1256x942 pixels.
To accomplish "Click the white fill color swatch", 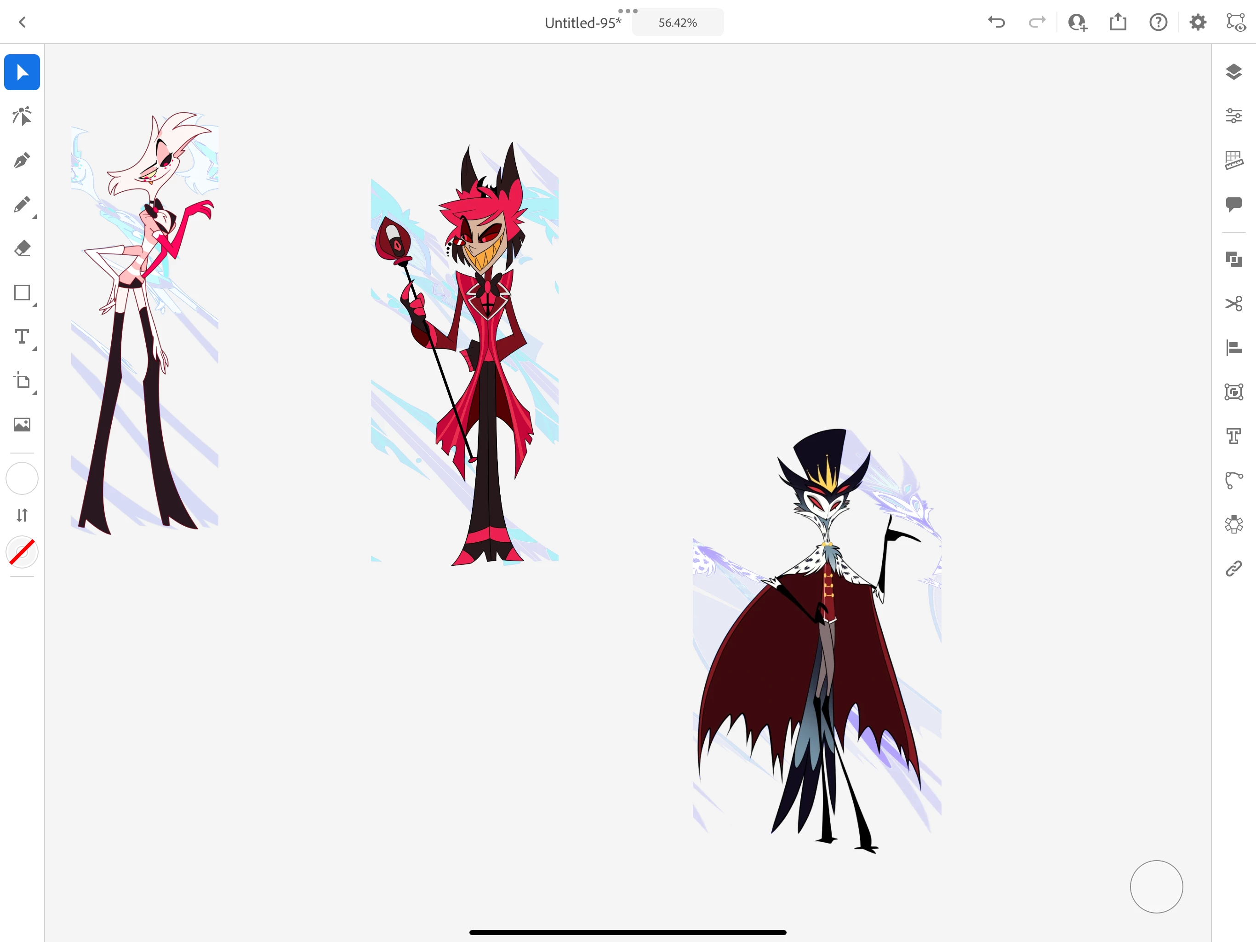I will [22, 478].
